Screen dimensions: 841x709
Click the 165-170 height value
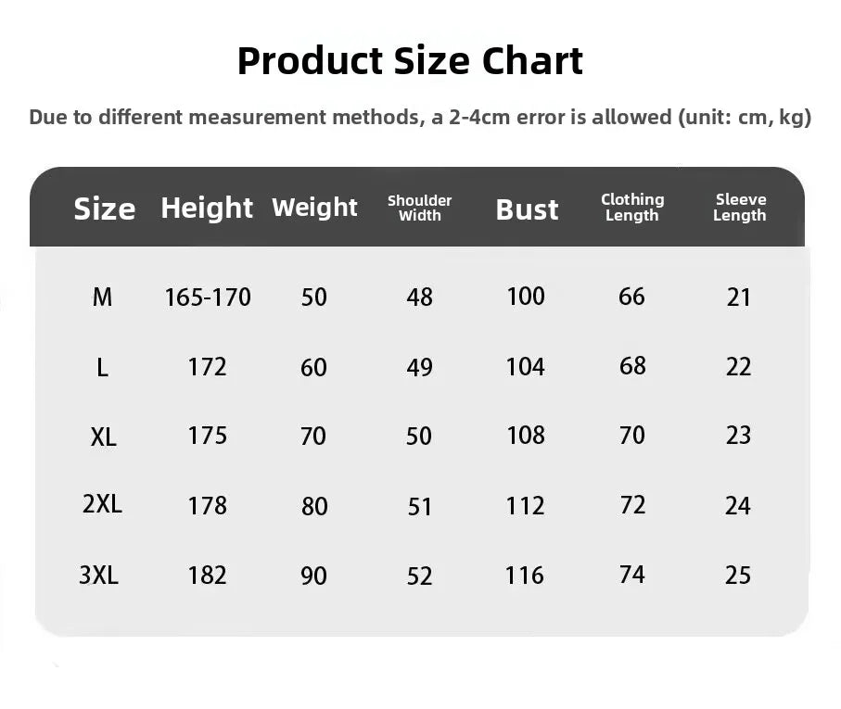(x=208, y=298)
